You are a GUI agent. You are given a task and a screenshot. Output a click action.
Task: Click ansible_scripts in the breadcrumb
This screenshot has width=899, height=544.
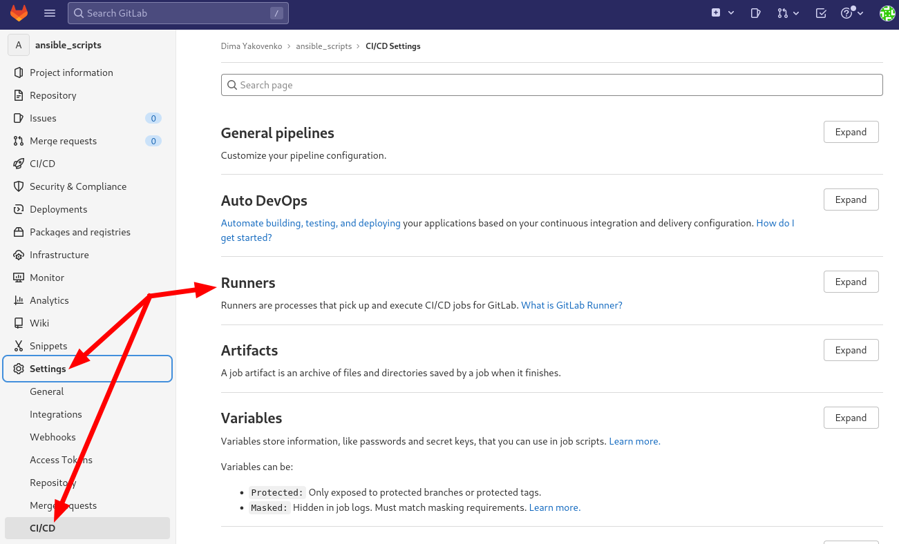[323, 46]
